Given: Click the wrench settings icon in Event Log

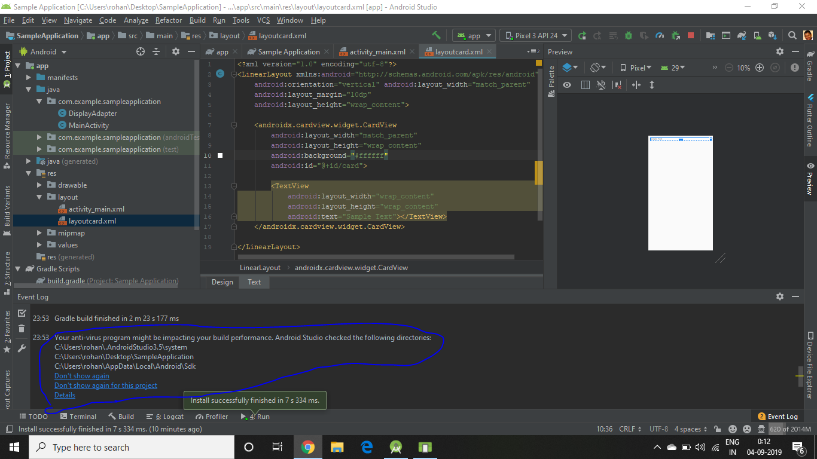Looking at the screenshot, I should [x=22, y=348].
